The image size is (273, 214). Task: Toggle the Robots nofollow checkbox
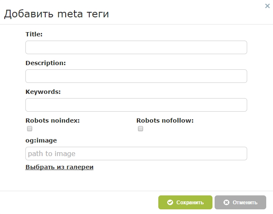tap(141, 129)
